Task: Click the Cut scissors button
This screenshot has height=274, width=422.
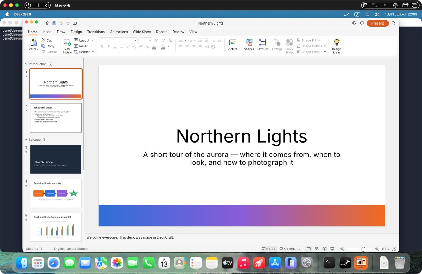Action: pyautogui.click(x=47, y=40)
